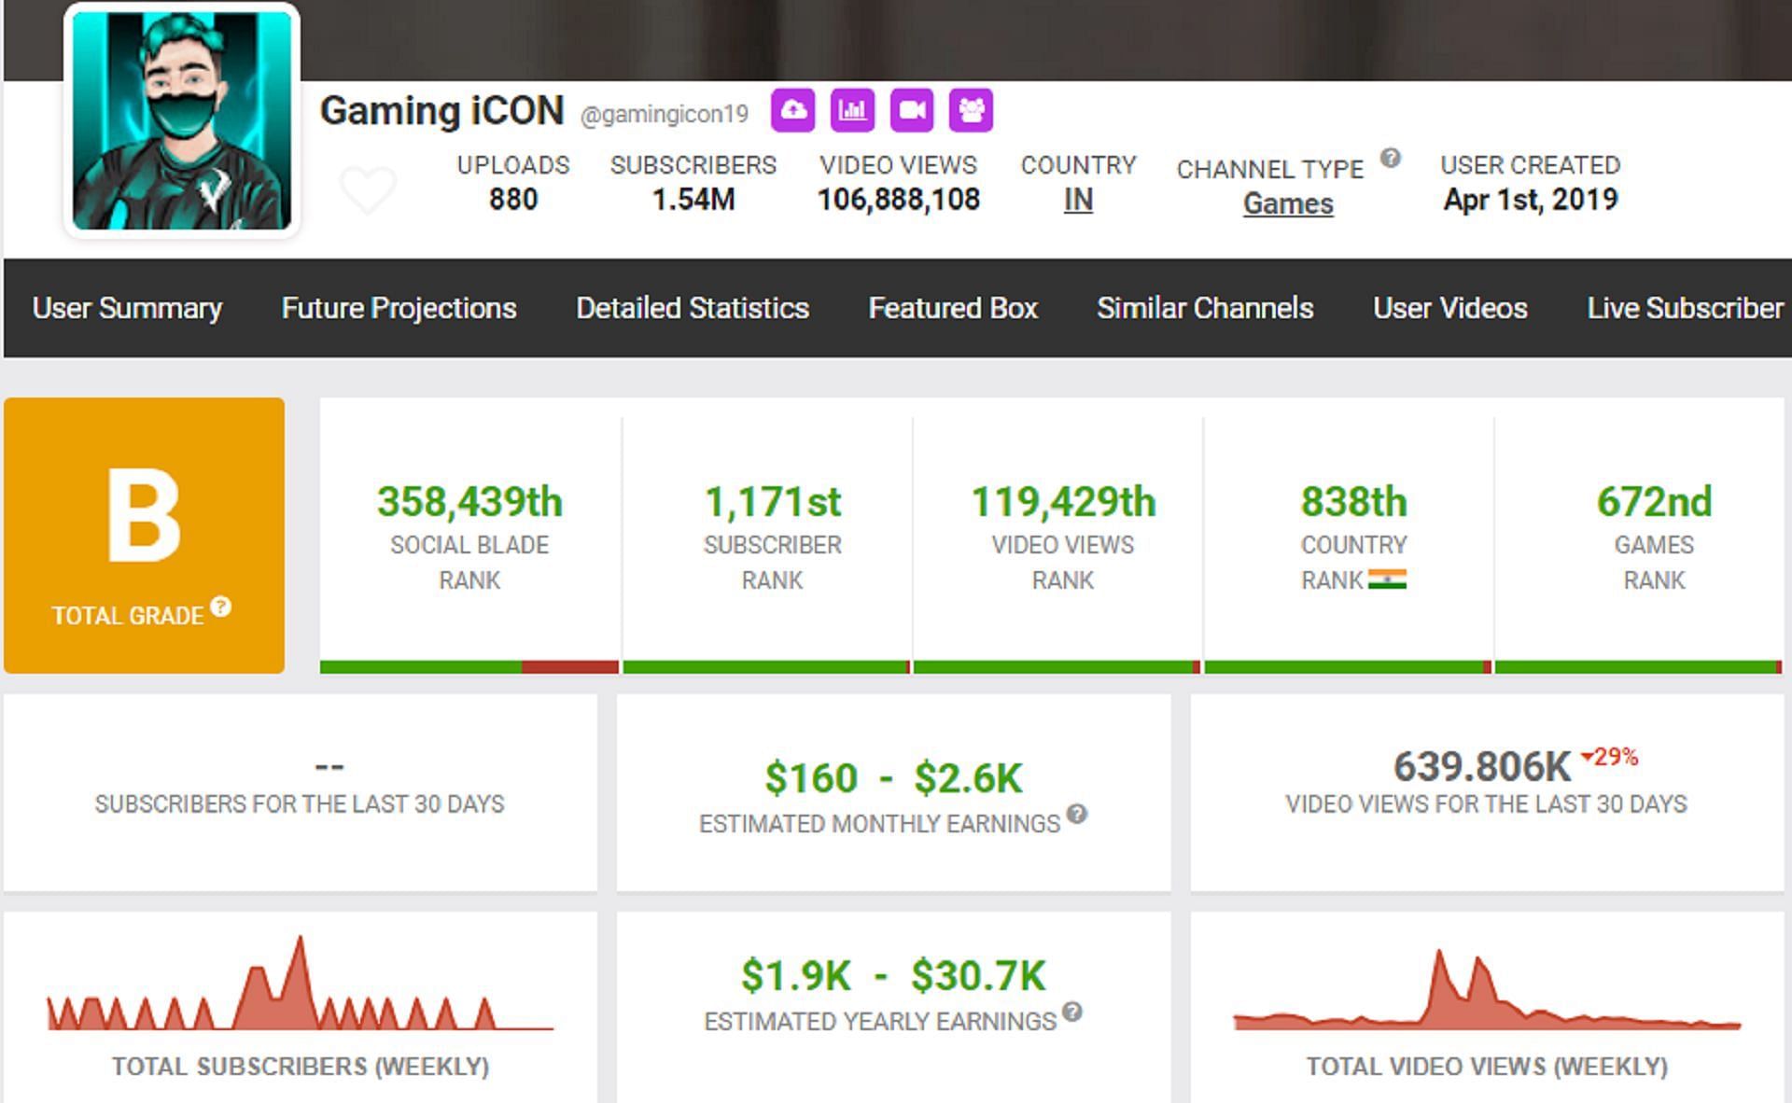Click the 880 uploads count
Image resolution: width=1792 pixels, height=1103 pixels.
click(513, 200)
